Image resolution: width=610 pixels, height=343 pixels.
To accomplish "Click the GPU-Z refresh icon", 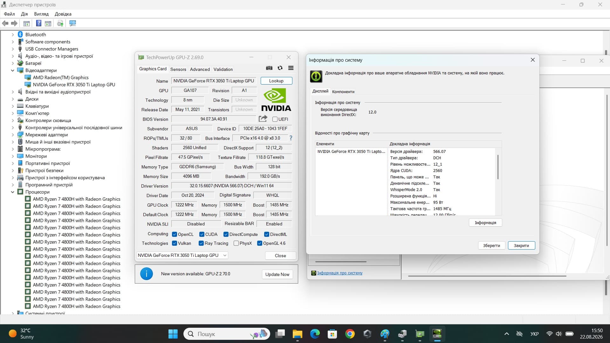I will coord(280,68).
